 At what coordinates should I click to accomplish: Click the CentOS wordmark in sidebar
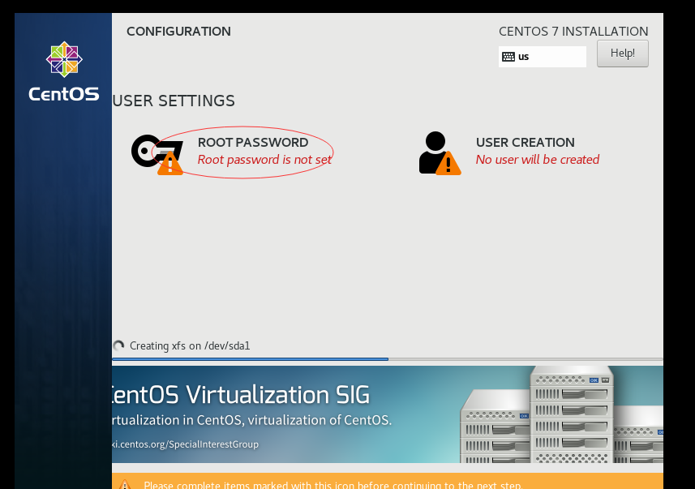[x=64, y=94]
